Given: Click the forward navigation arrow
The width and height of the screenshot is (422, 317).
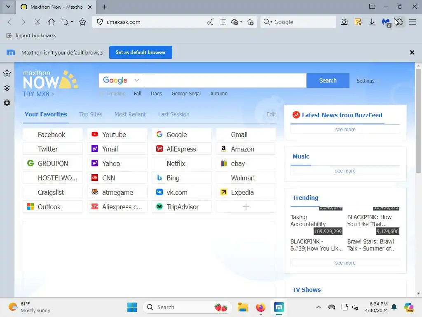Looking at the screenshot, I should click(x=23, y=22).
